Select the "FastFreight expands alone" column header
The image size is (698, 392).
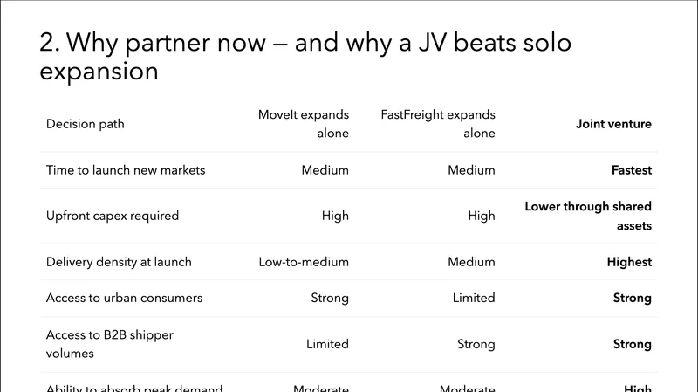point(438,124)
